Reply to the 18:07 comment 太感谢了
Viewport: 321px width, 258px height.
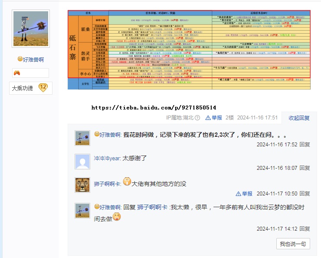[305, 168]
